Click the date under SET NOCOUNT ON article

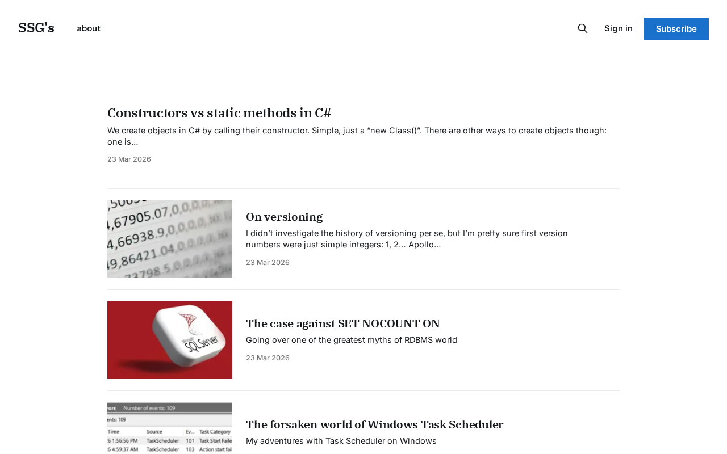pyautogui.click(x=268, y=358)
